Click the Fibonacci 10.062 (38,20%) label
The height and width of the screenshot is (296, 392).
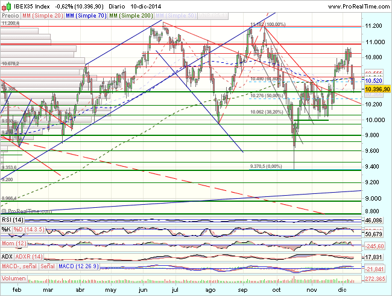[267, 112]
